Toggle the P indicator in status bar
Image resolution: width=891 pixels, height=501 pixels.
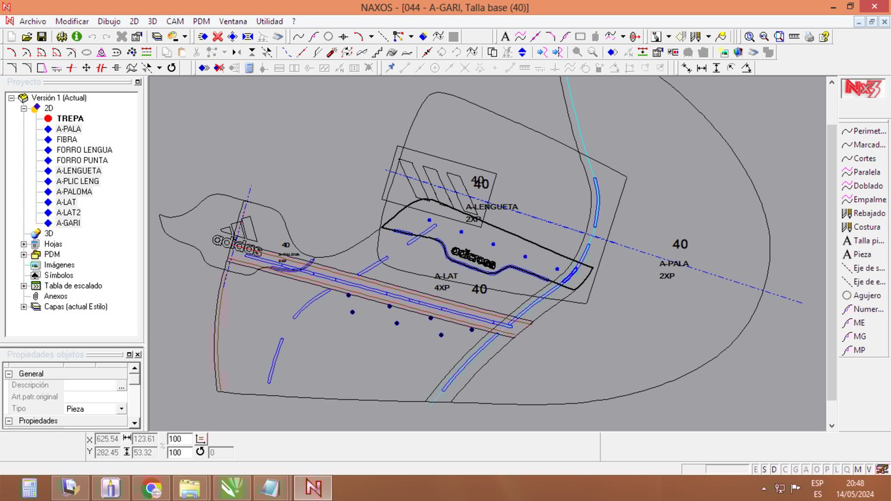tap(826, 470)
